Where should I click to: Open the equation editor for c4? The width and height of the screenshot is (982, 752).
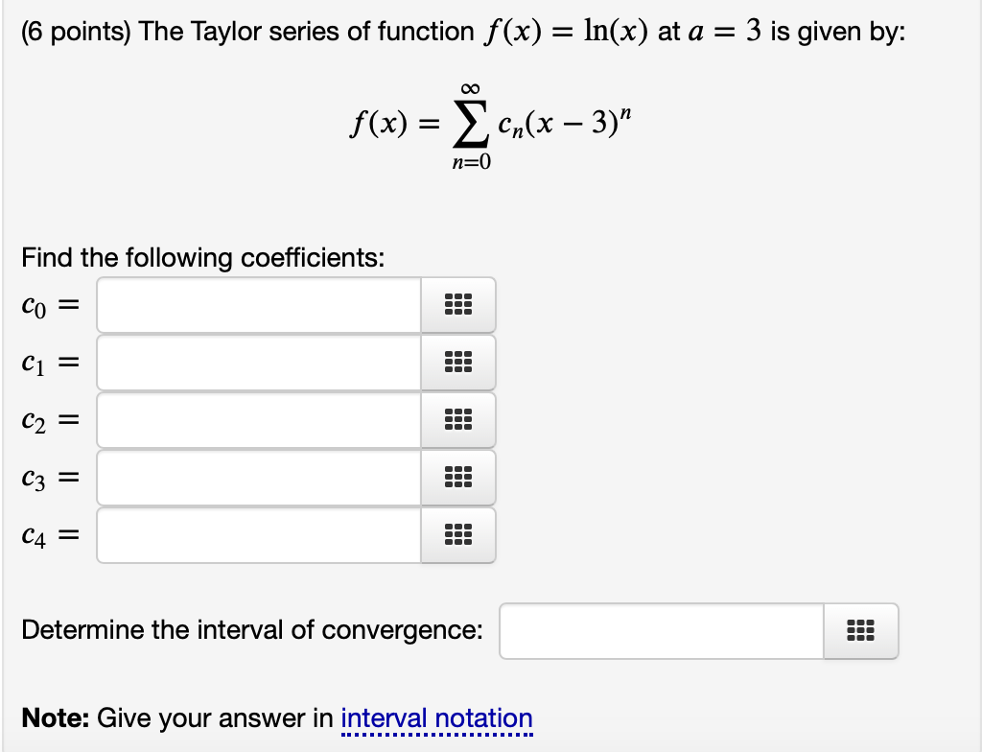pyautogui.click(x=458, y=535)
